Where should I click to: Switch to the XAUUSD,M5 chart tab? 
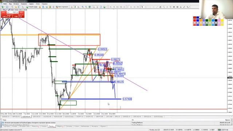click(47, 117)
